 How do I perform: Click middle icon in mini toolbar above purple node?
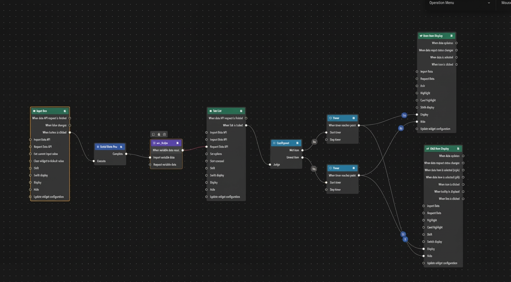click(x=159, y=134)
